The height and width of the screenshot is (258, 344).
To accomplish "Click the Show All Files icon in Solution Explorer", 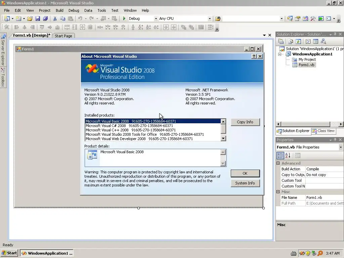I will [x=291, y=41].
